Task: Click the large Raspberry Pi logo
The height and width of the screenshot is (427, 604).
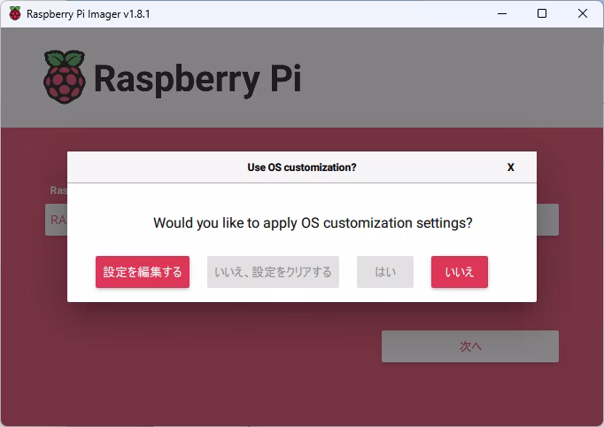Action: pyautogui.click(x=172, y=77)
